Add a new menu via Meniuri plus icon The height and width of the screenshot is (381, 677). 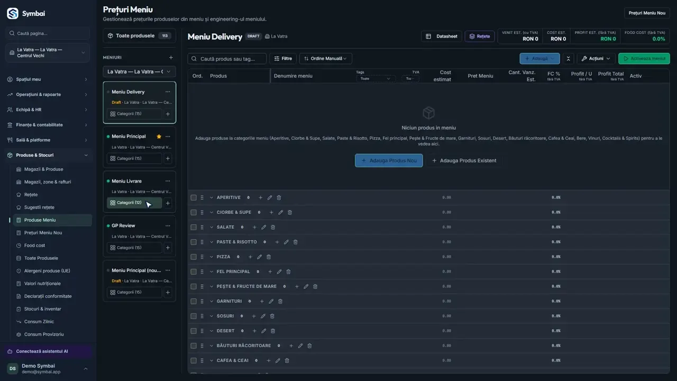(x=171, y=58)
